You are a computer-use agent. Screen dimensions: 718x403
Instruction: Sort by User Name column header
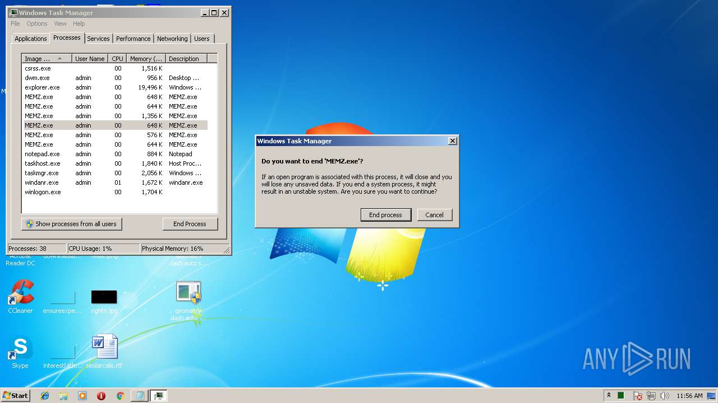point(90,58)
